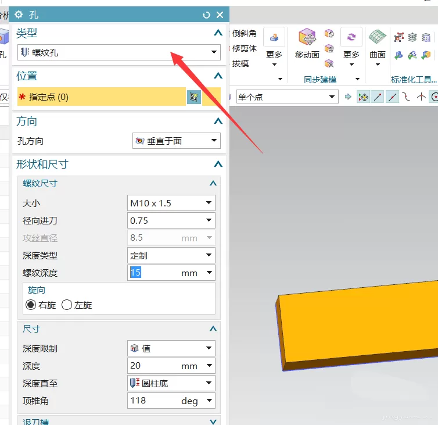Click the middle icon in 标准化工具 bottom row

[x=412, y=55]
